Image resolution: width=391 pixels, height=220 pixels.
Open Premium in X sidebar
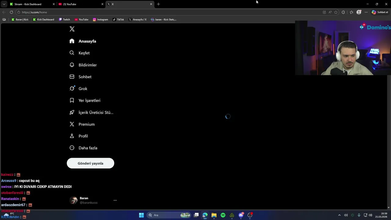pos(82,124)
